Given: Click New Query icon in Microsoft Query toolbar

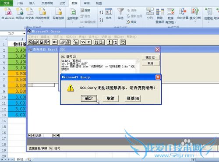Looking at the screenshot, I should pos(31,42).
